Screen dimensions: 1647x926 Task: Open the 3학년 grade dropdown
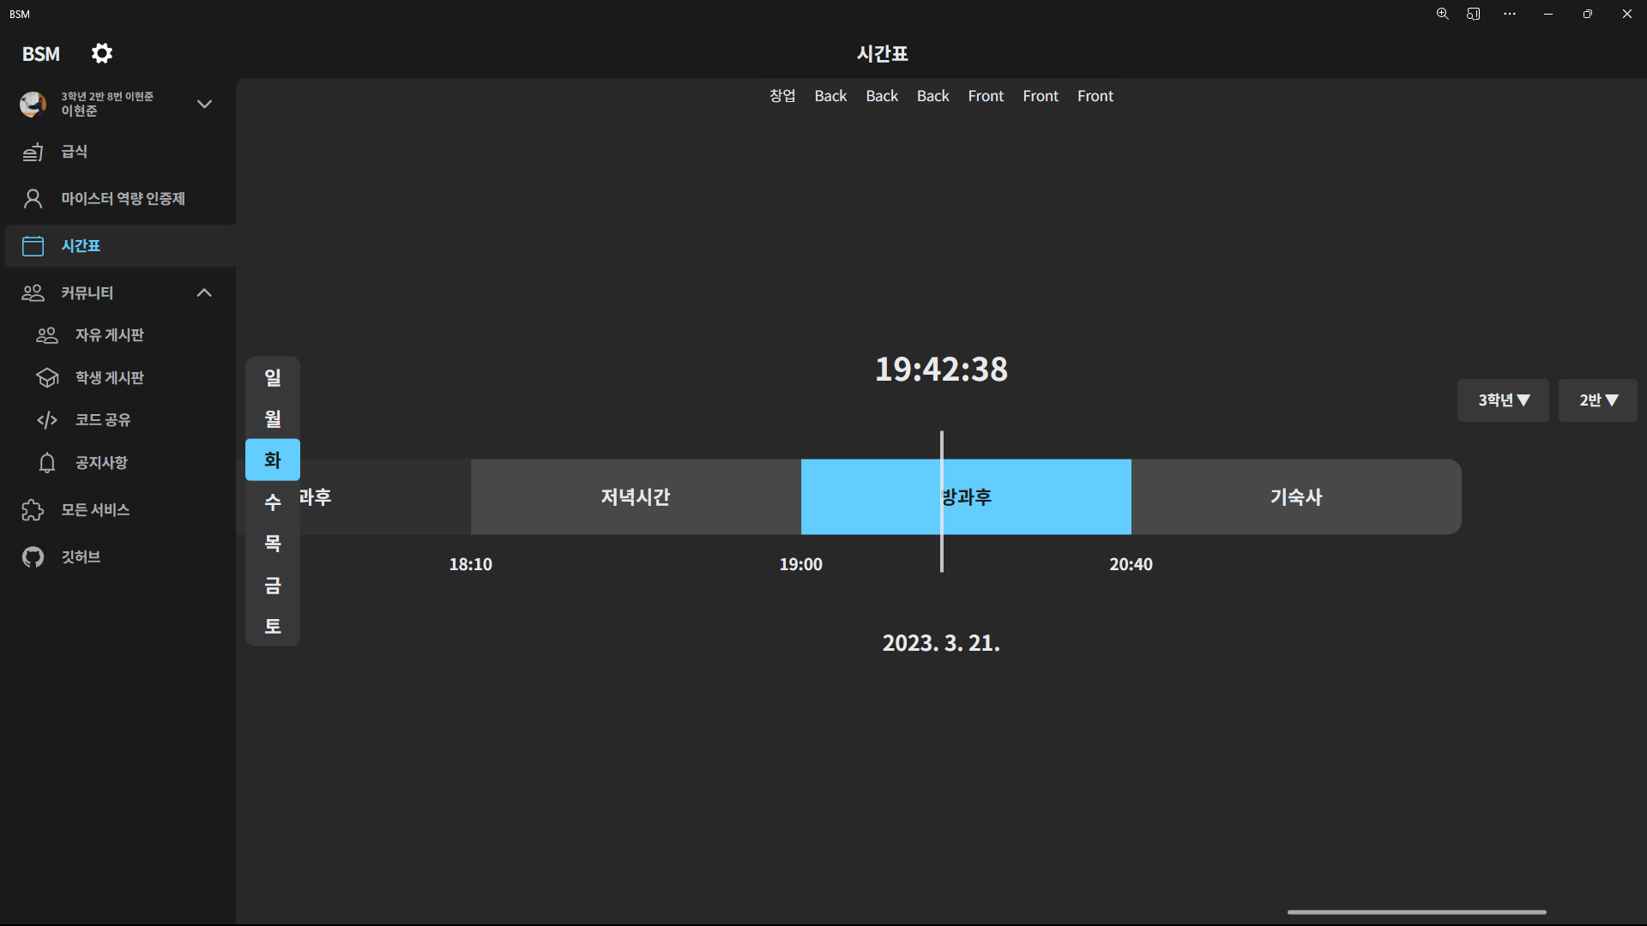point(1503,400)
